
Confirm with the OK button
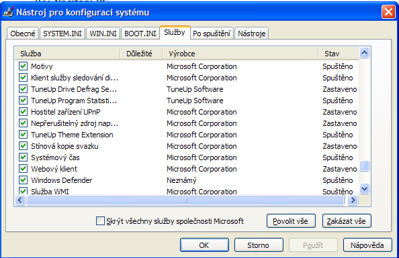(204, 245)
